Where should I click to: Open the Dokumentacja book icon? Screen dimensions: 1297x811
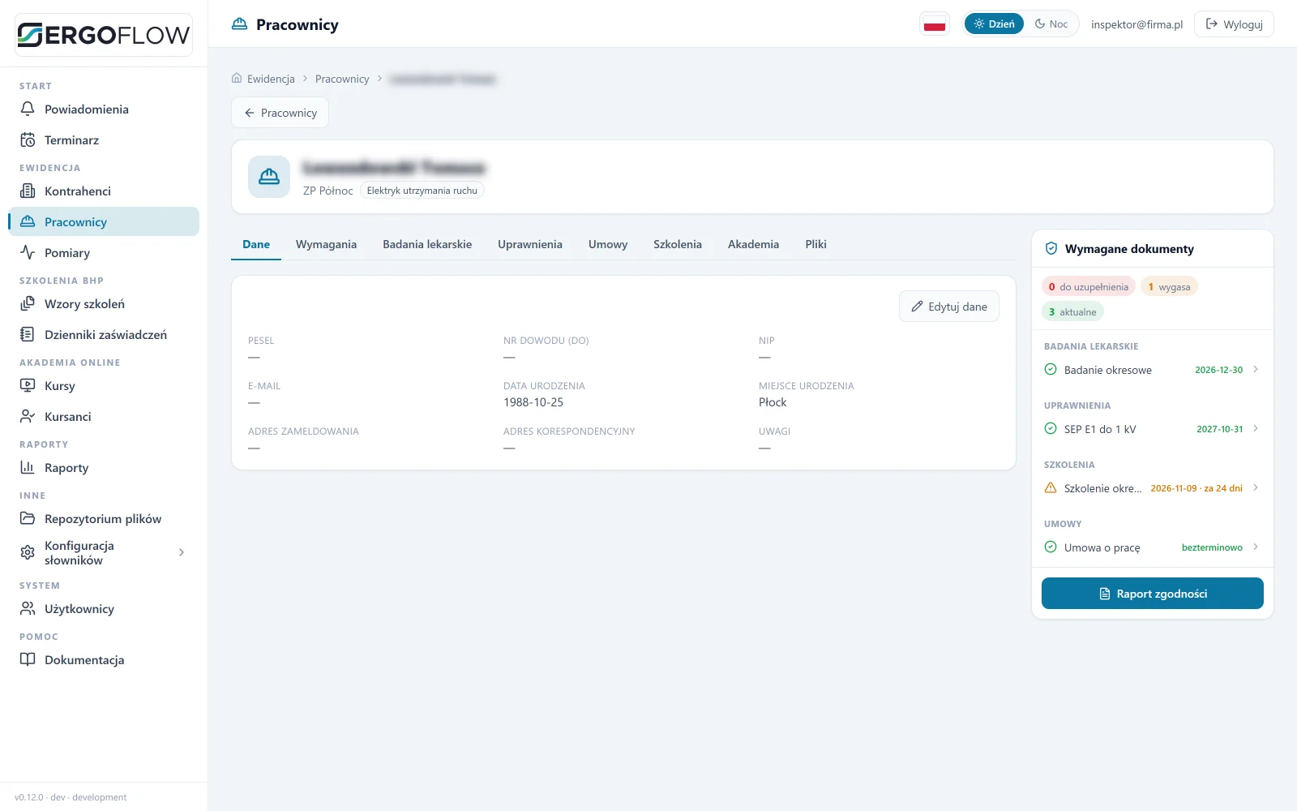pos(28,659)
